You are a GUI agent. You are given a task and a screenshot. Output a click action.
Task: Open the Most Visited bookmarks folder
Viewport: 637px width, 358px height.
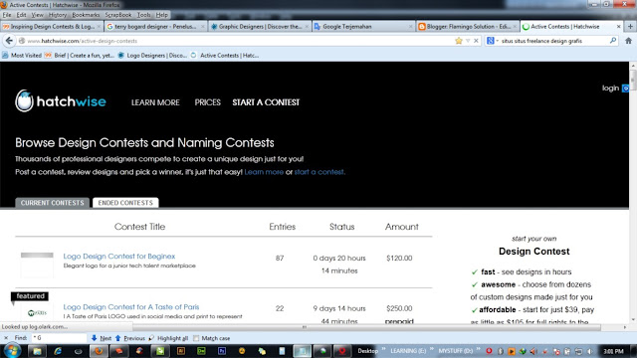pos(22,56)
